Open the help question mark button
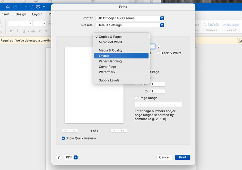242x170 pixels. (x=58, y=157)
